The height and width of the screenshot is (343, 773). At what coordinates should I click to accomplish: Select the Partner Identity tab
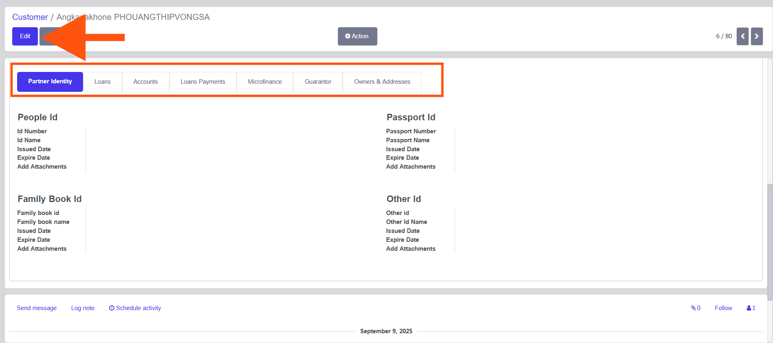click(50, 82)
